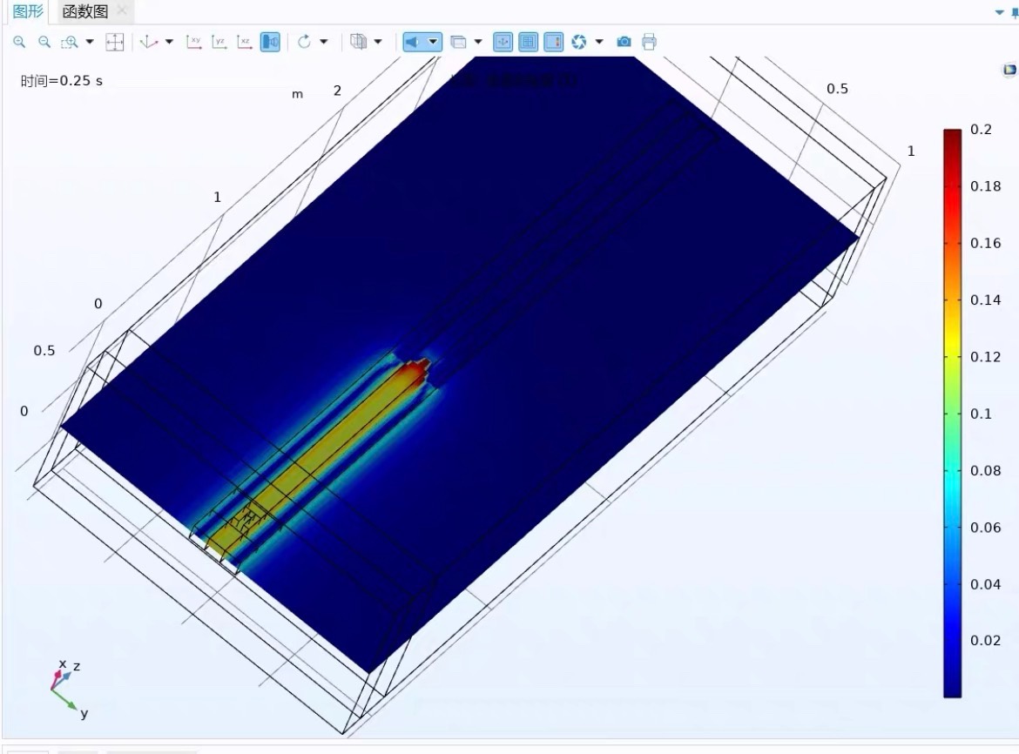Click the view settings shutter icon

coord(578,42)
